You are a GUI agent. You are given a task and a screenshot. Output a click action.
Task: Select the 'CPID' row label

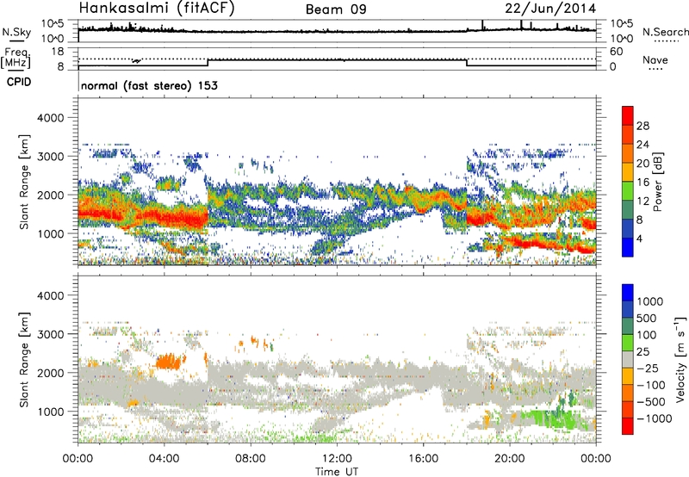[x=19, y=82]
